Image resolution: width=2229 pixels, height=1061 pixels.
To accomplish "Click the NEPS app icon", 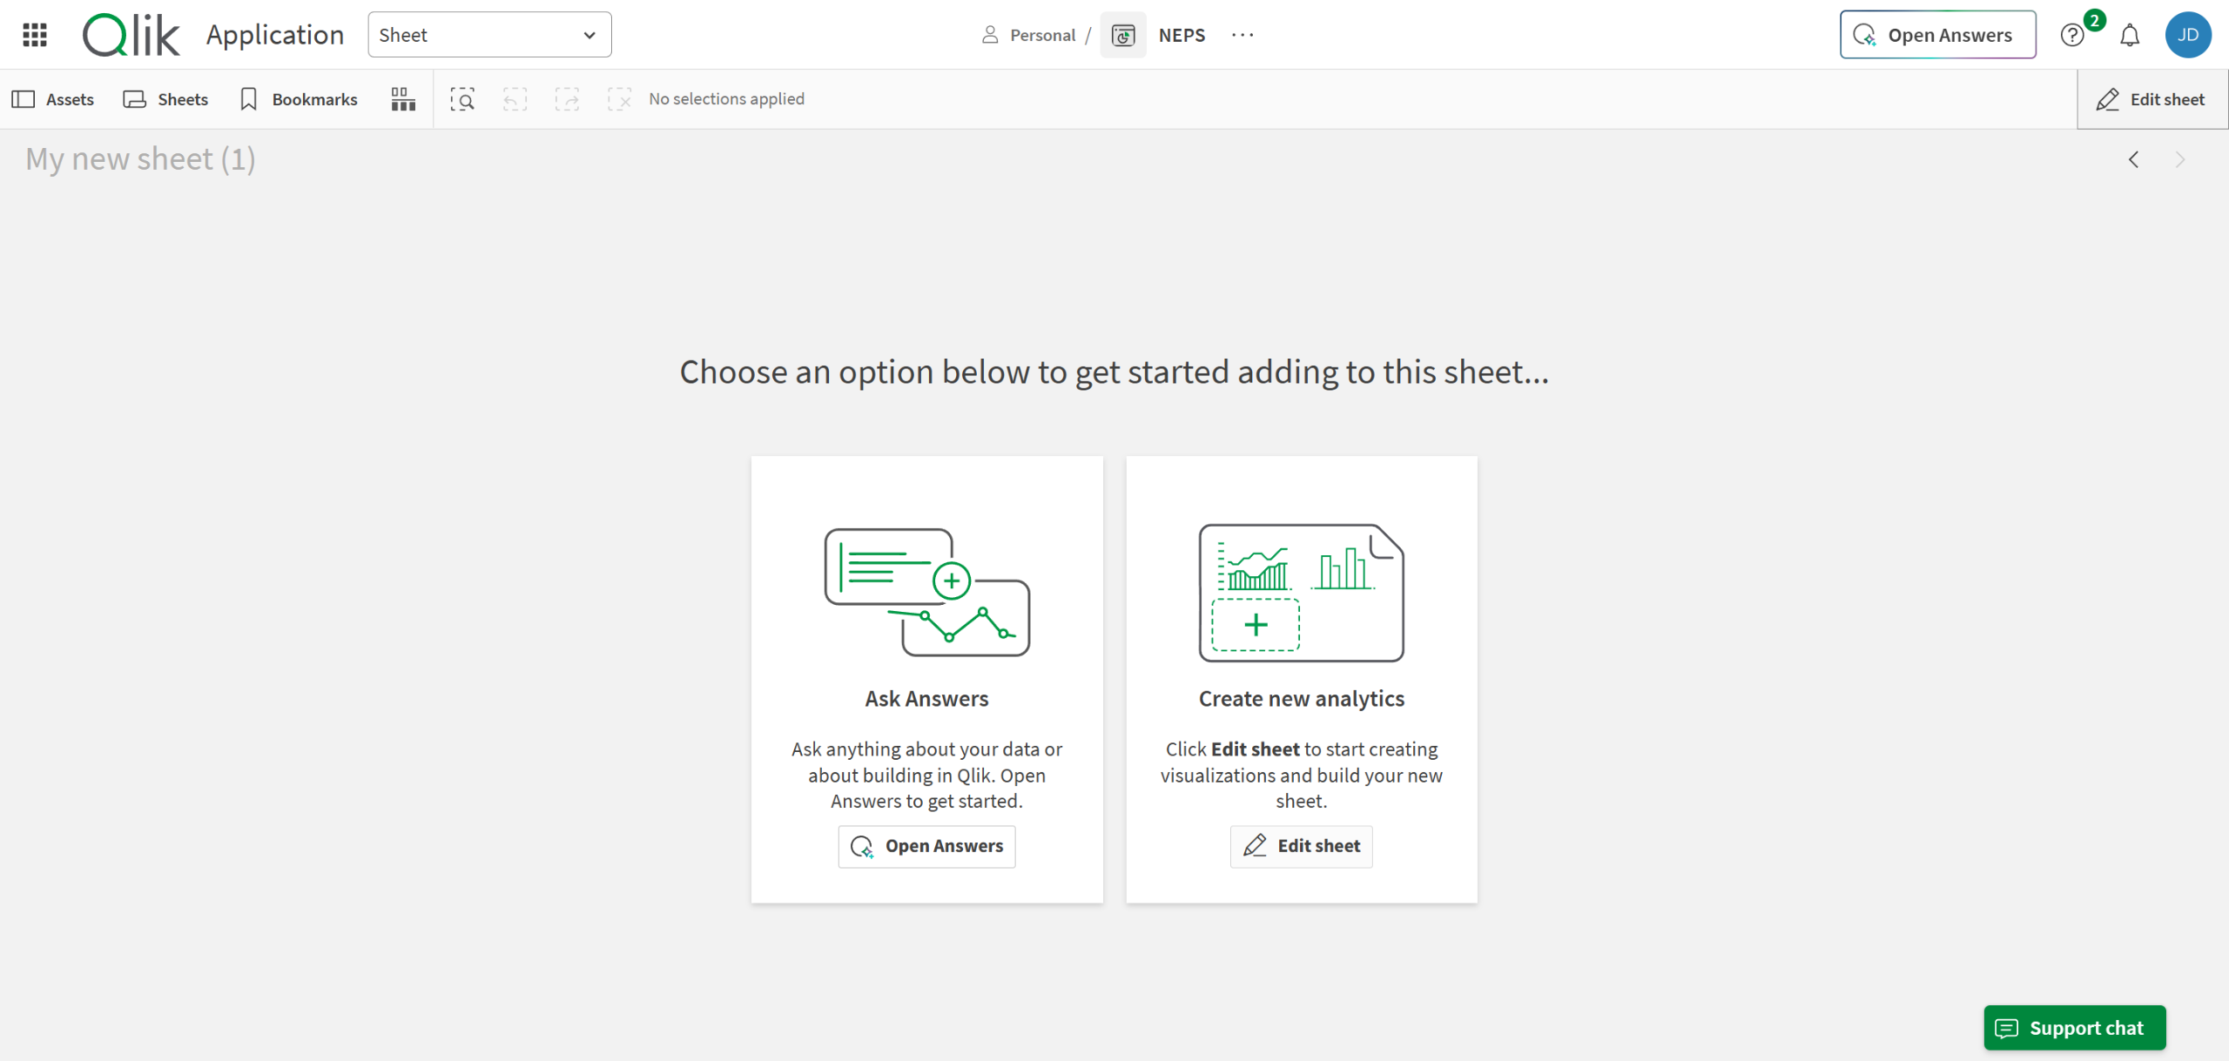I will pos(1123,35).
